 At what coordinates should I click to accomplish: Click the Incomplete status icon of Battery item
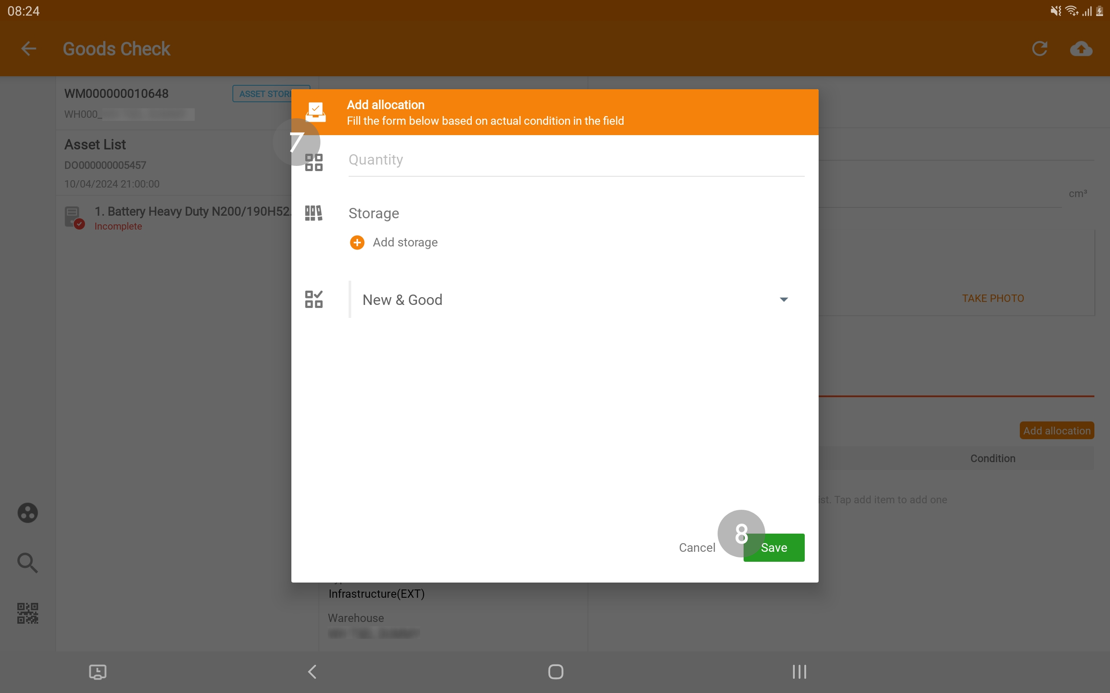[x=74, y=217]
